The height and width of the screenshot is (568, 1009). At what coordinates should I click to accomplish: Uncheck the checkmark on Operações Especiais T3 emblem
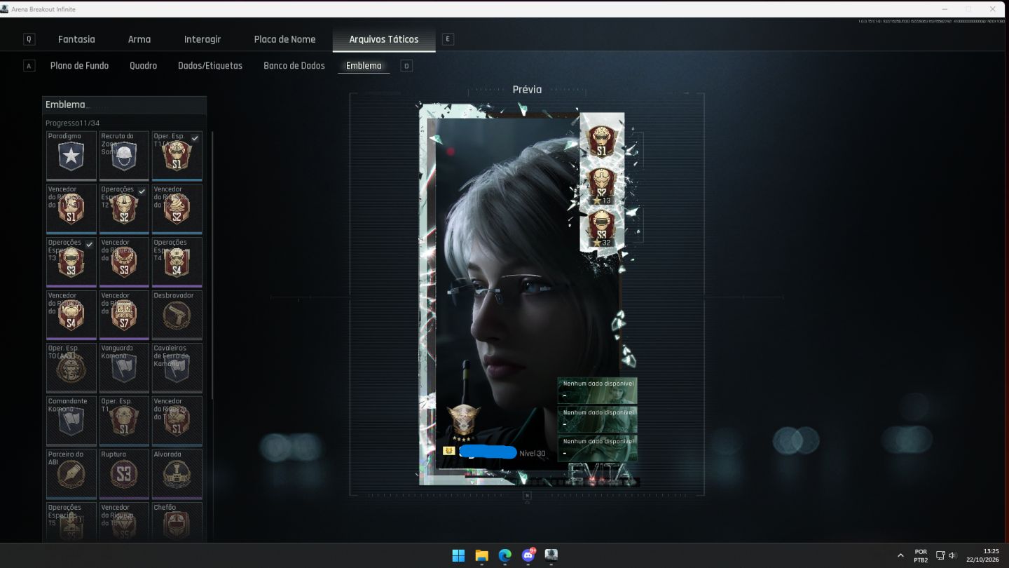(89, 244)
